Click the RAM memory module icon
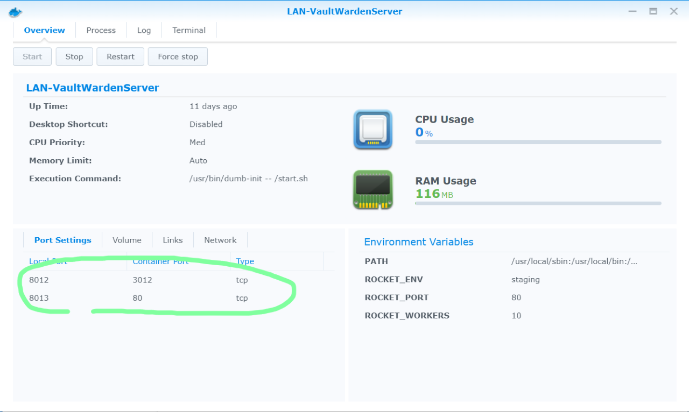This screenshot has width=689, height=412. 372,190
